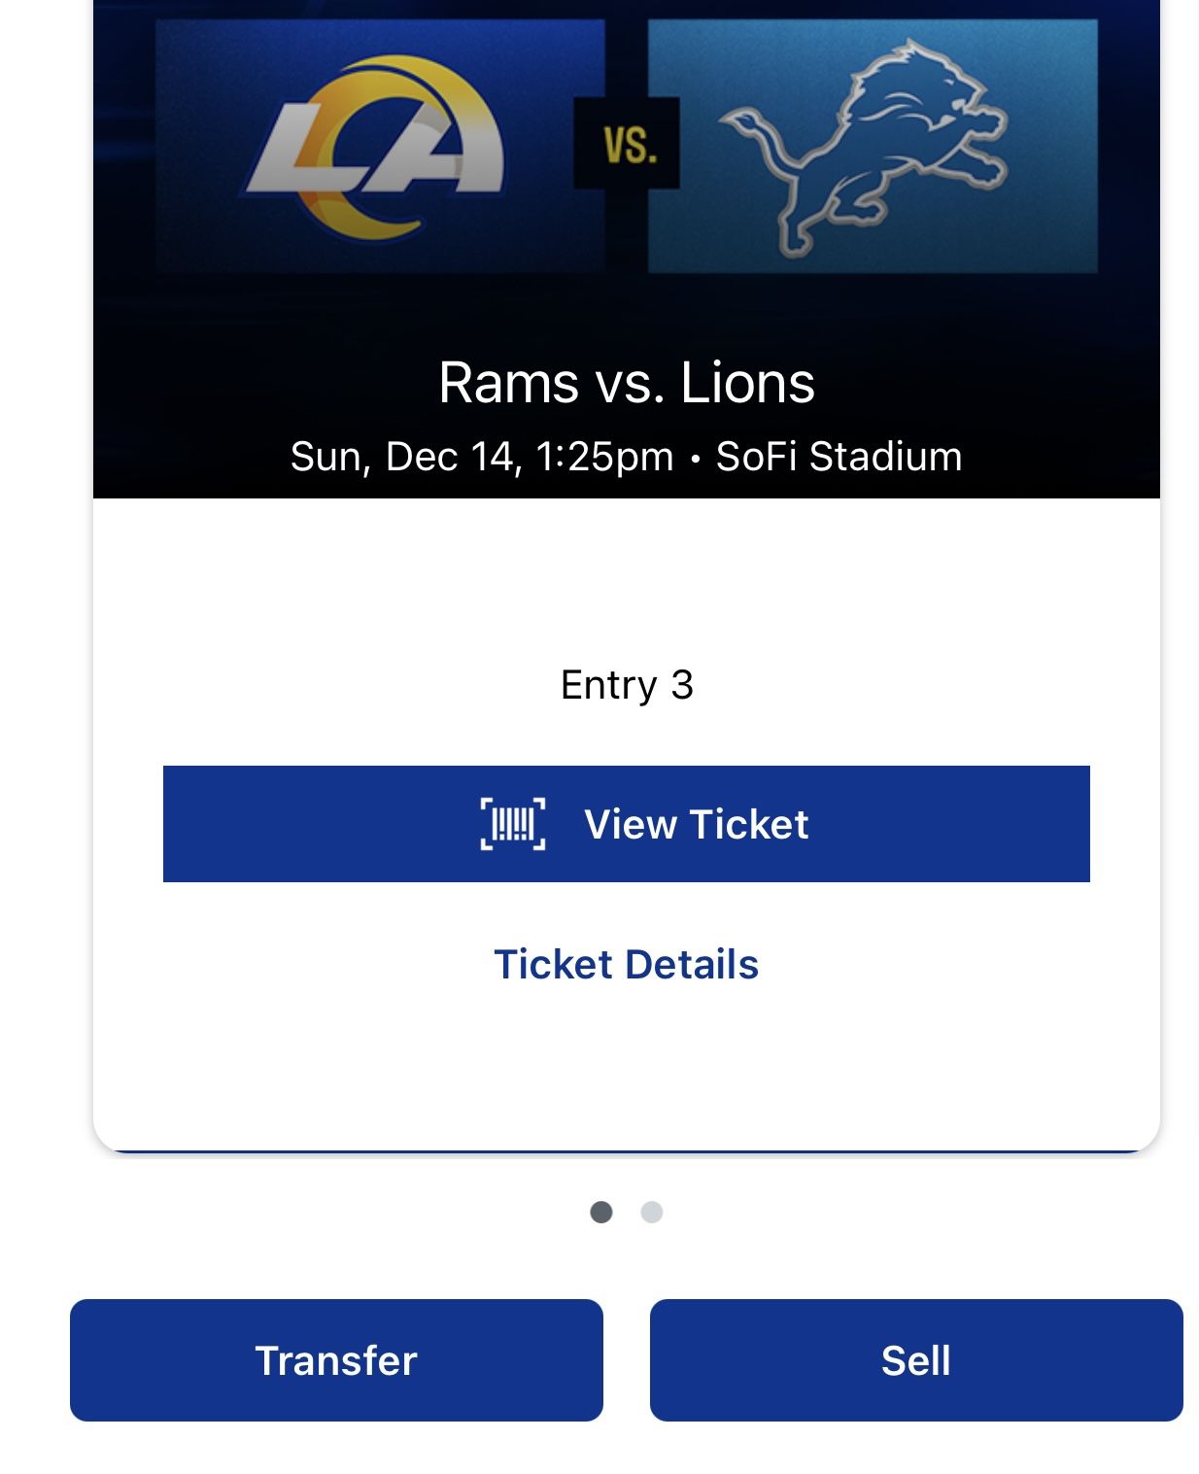Tap the barcode icon on View Ticket
This screenshot has width=1199, height=1474.
(x=514, y=824)
